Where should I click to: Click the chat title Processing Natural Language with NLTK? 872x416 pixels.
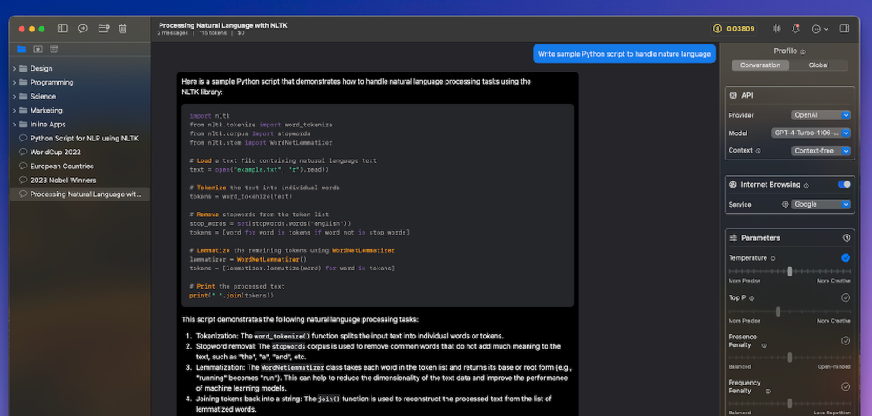[223, 25]
